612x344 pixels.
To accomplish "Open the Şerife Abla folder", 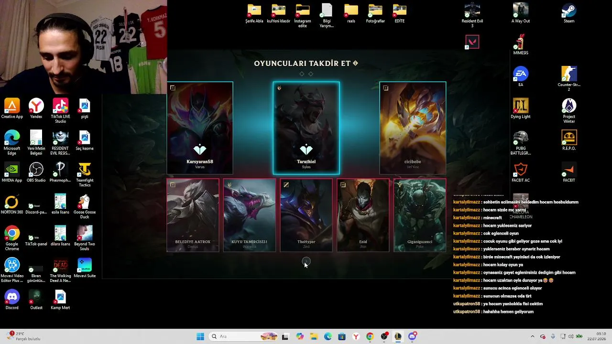I will [x=254, y=13].
